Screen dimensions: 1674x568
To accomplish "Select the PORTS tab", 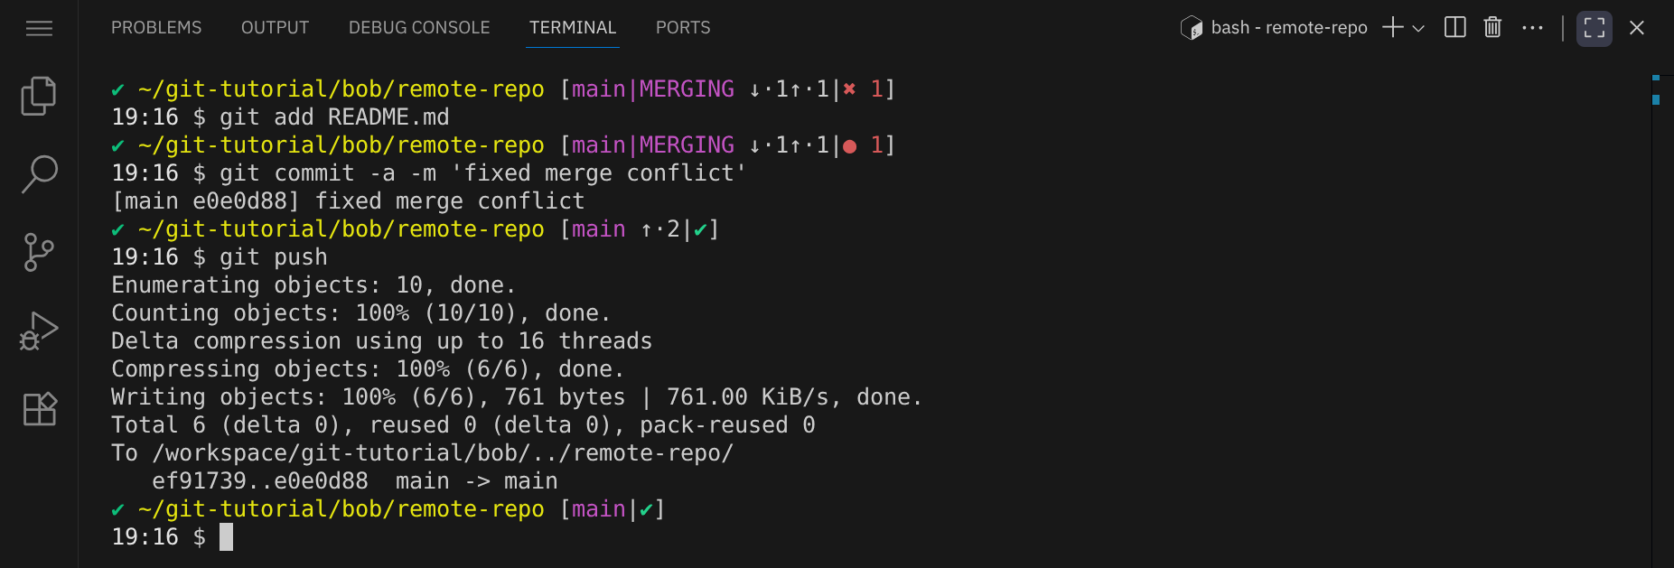I will pos(683,28).
